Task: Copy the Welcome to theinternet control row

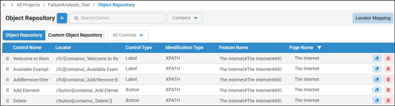Action: pos(377,58)
